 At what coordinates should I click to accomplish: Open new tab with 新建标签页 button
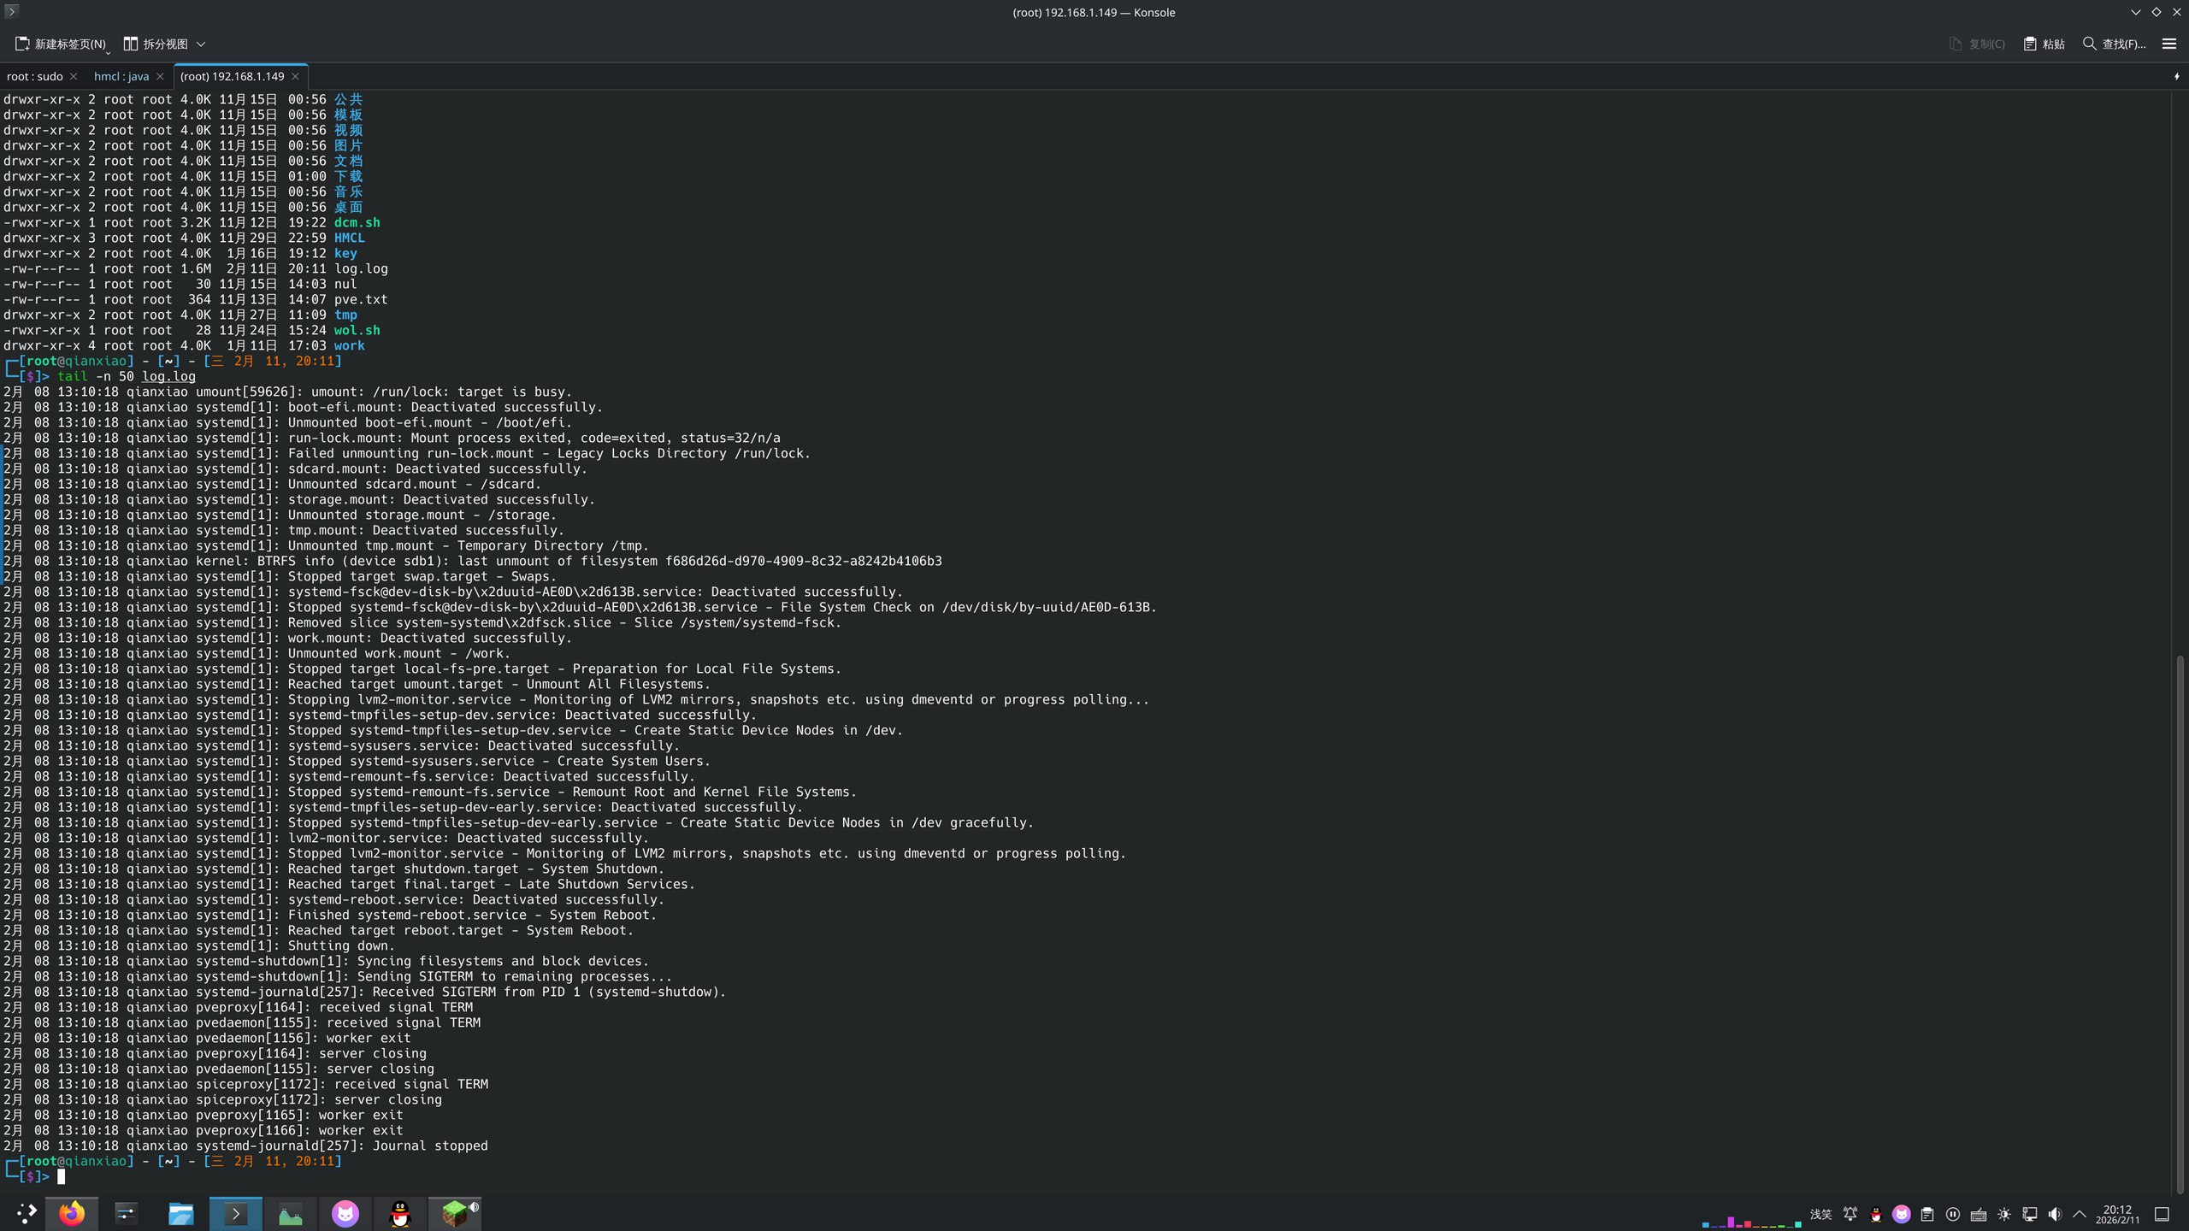[61, 44]
